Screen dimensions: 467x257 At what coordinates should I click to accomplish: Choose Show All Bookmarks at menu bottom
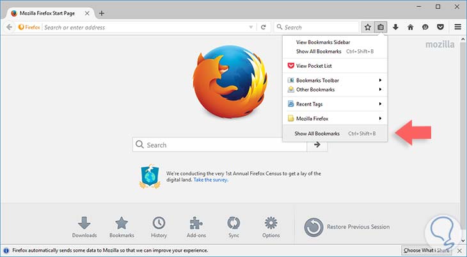tap(335, 134)
